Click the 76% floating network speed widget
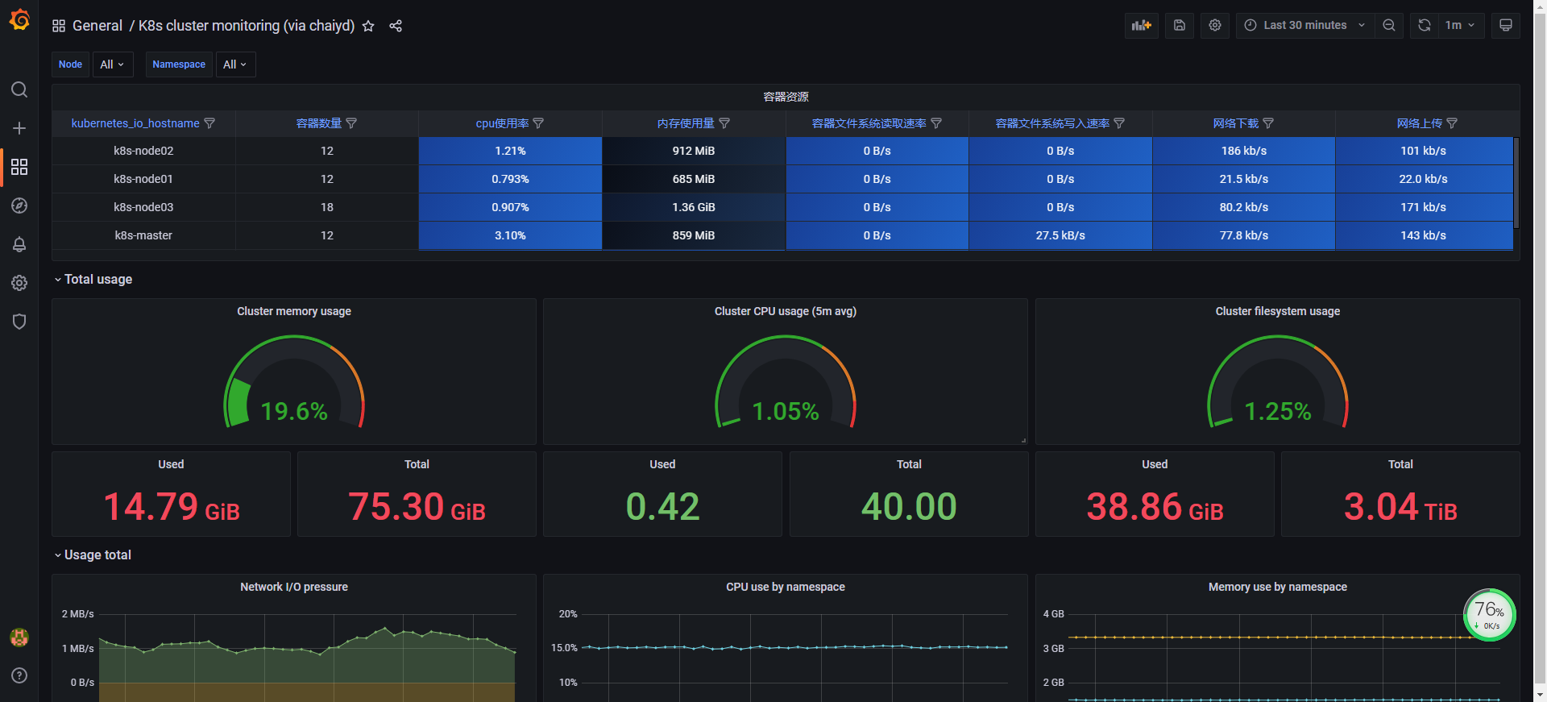 (1490, 615)
